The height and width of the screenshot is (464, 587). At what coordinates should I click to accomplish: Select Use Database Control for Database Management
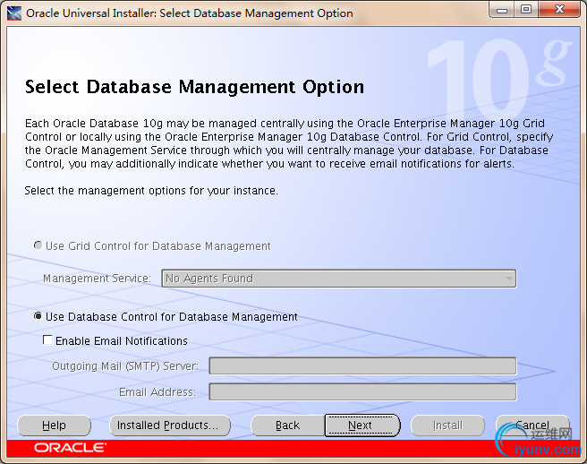click(38, 316)
